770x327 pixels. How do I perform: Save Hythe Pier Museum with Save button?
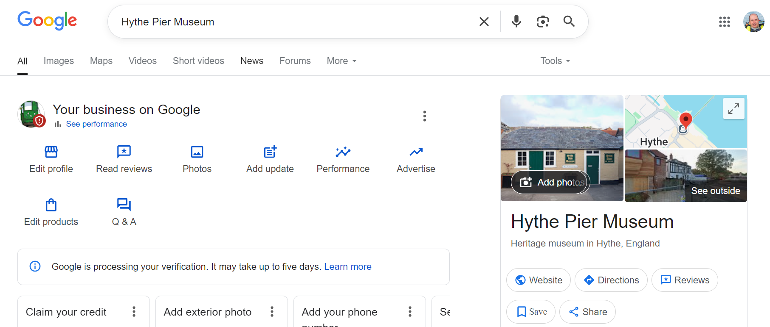click(x=531, y=312)
